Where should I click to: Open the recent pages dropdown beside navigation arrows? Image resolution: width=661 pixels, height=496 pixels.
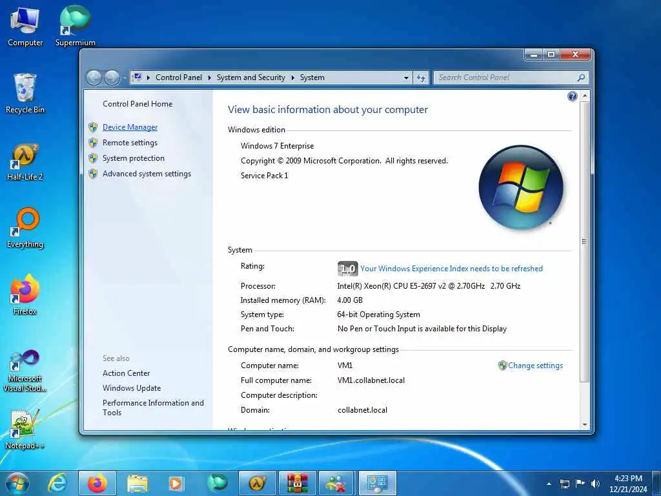[125, 78]
